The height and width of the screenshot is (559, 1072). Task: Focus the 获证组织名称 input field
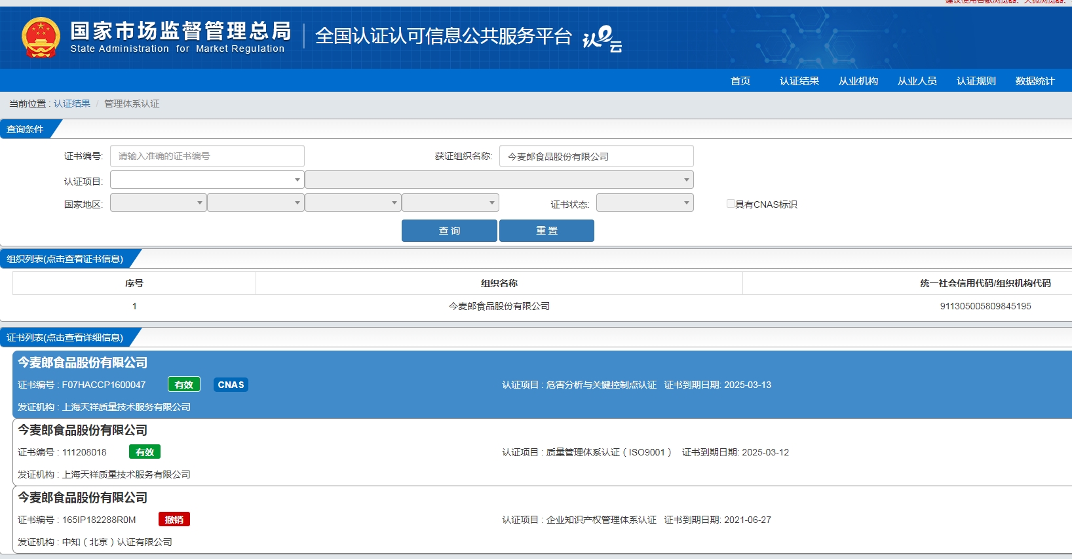point(596,156)
